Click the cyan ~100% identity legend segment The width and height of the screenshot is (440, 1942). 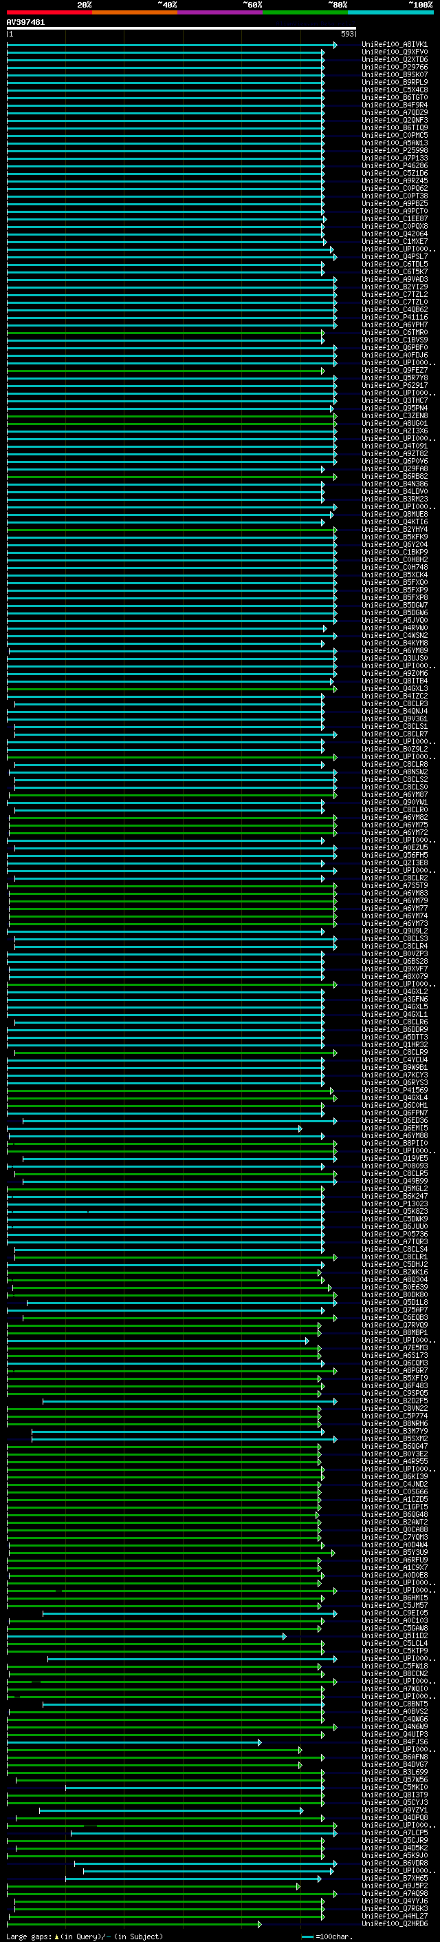[x=390, y=12]
